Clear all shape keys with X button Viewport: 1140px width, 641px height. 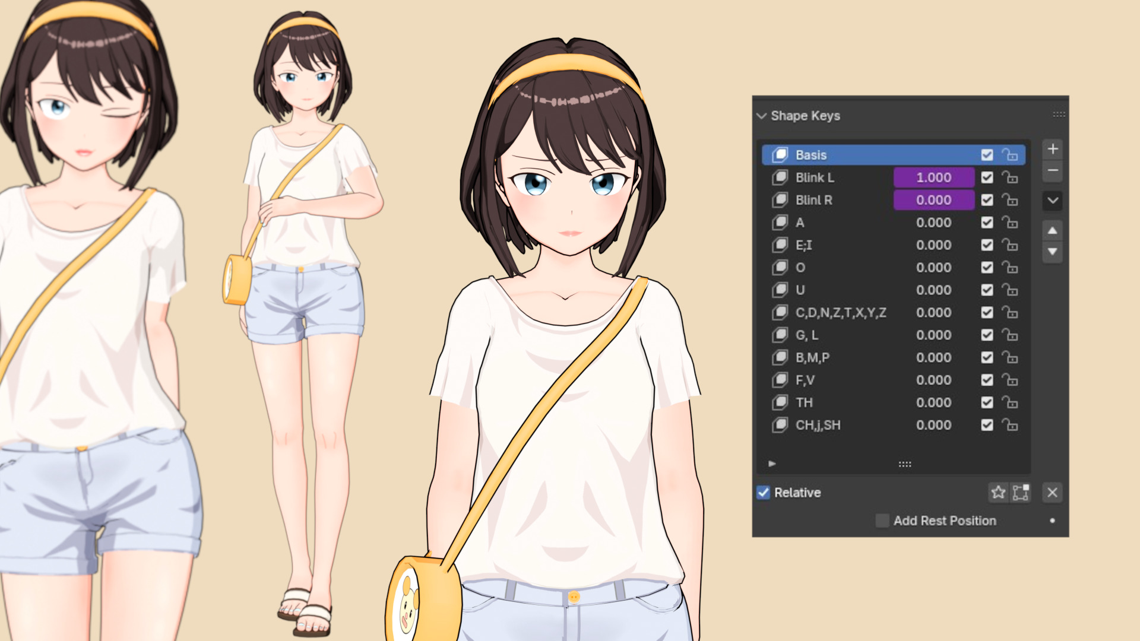pos(1053,493)
